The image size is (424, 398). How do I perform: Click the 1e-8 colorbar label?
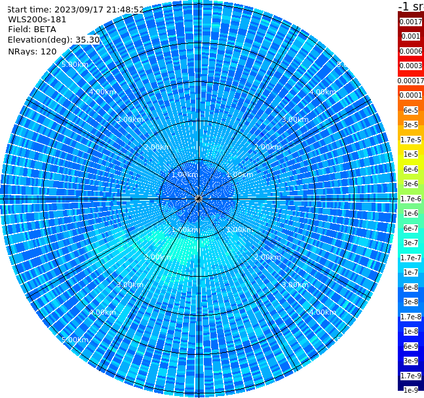[x=411, y=331]
